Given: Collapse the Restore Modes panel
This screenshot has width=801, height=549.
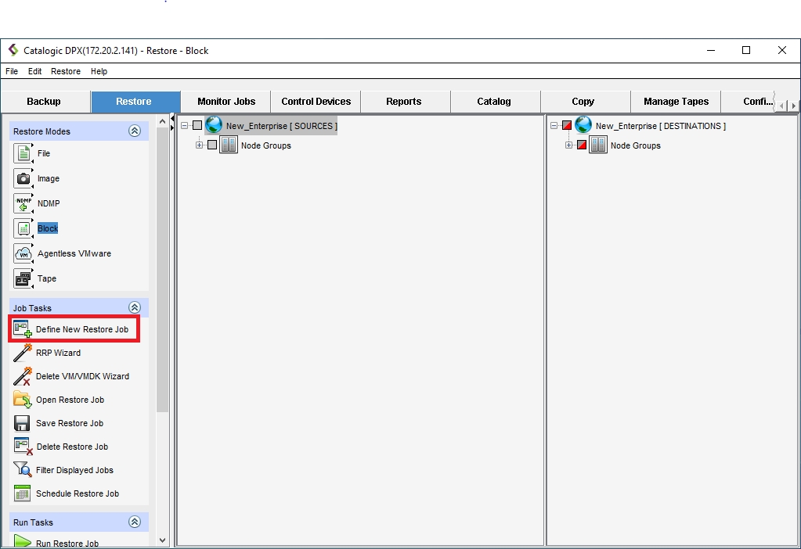Looking at the screenshot, I should click(135, 131).
